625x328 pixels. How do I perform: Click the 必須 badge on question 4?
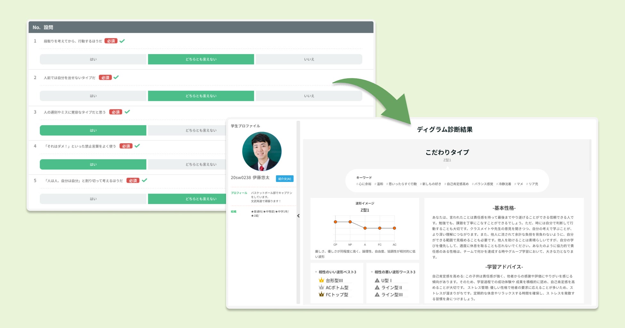click(126, 146)
